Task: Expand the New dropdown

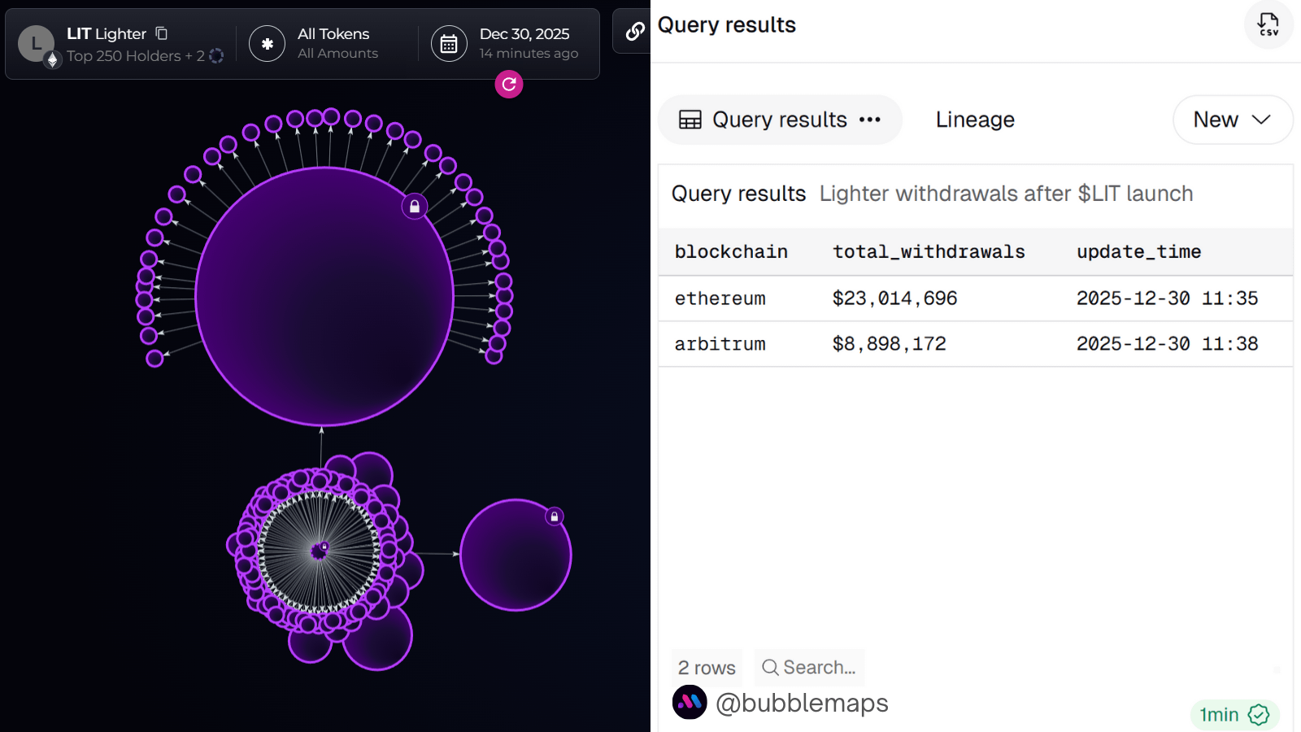Action: tap(1232, 120)
